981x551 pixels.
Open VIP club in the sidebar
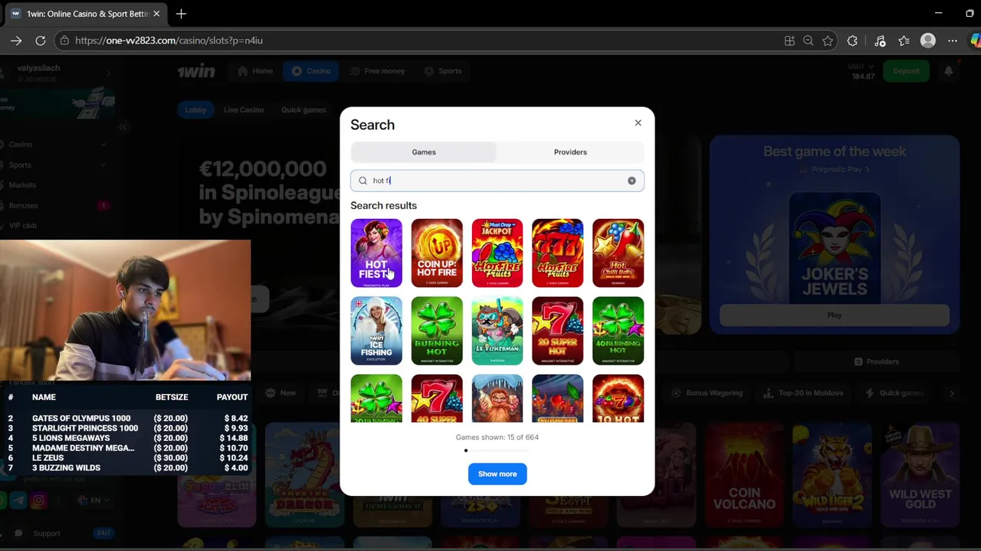coord(23,225)
